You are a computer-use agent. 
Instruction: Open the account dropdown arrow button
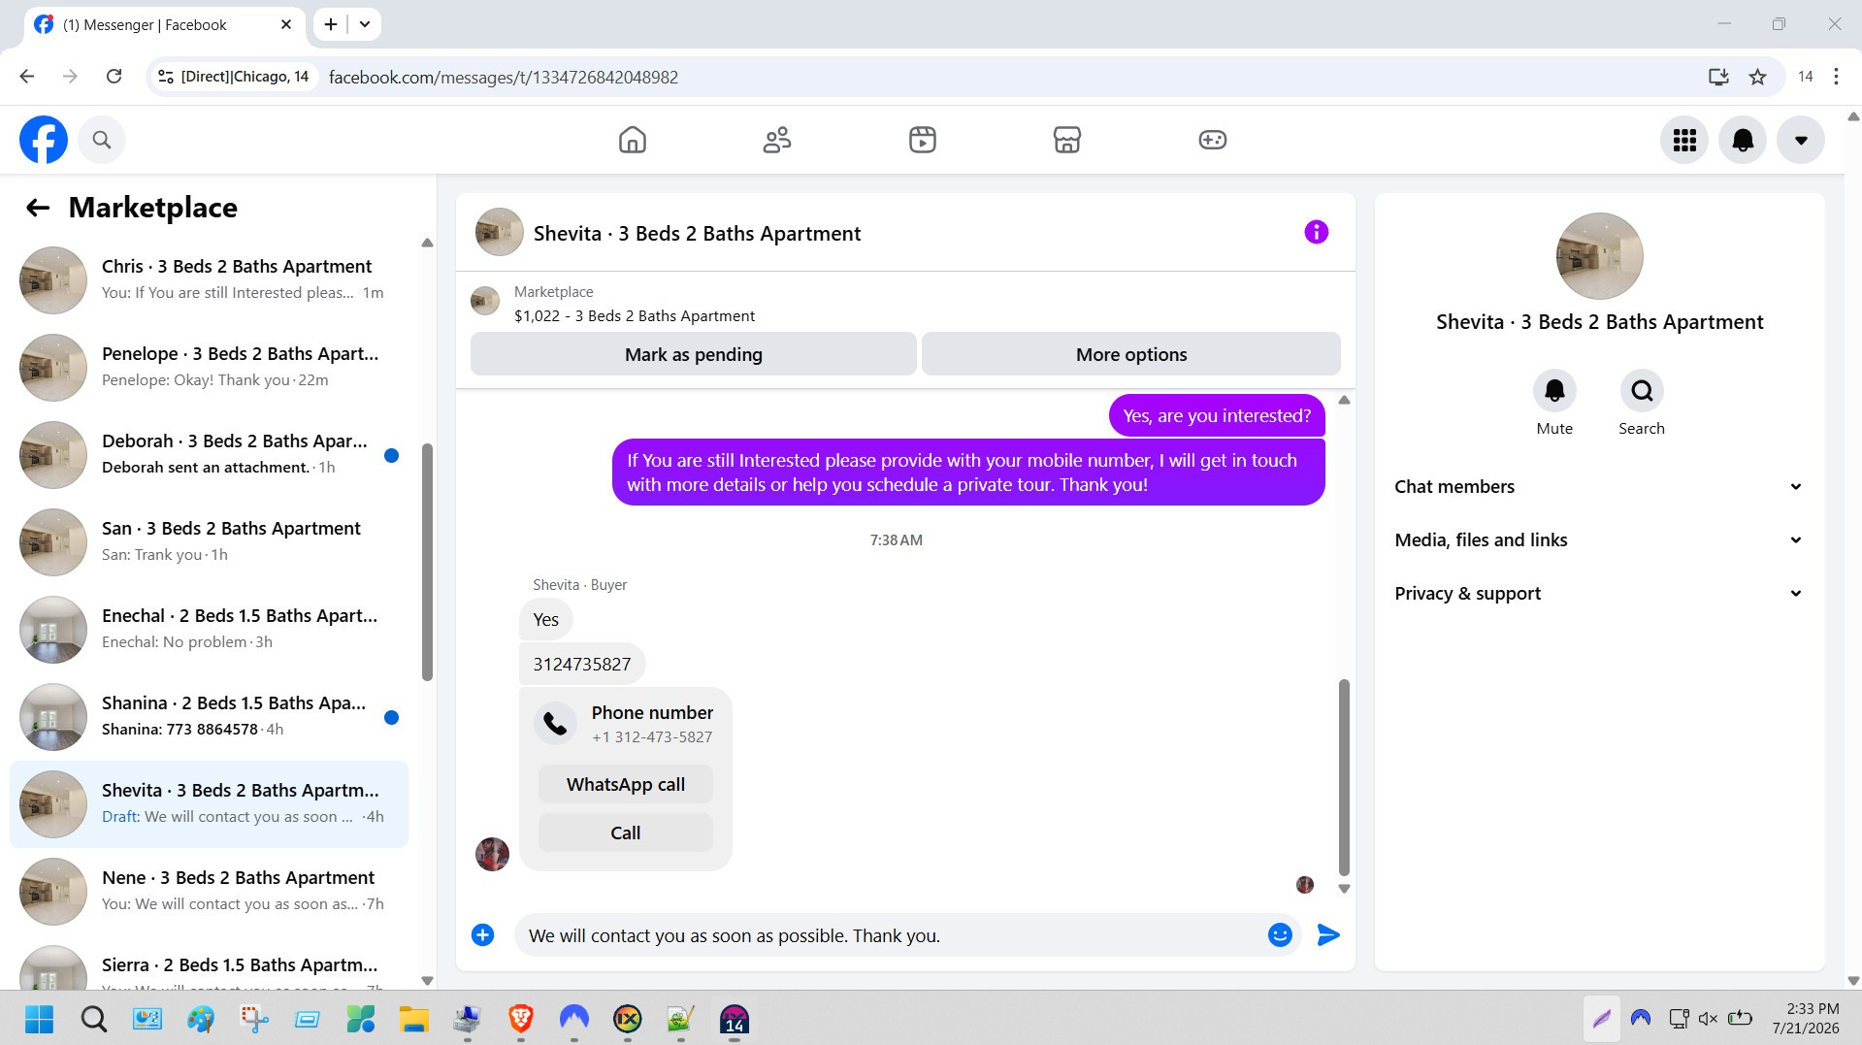point(1801,140)
